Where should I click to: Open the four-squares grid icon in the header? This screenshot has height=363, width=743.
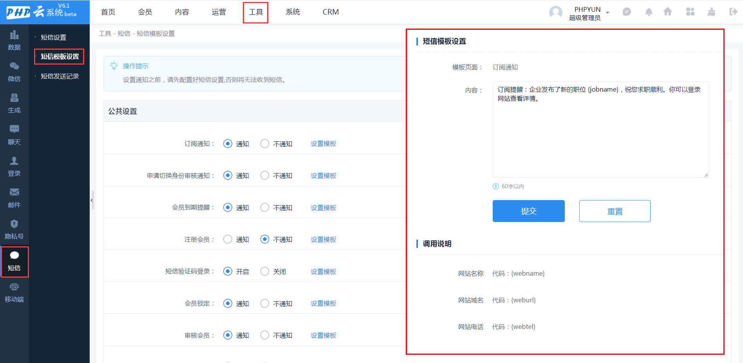point(690,12)
